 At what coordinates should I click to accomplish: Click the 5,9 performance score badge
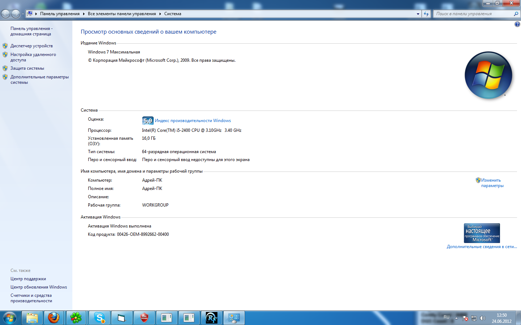[x=148, y=121]
